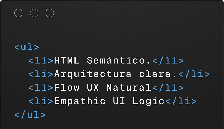
Task: Click the closing </li> tag after Semántico
Action: point(168,61)
